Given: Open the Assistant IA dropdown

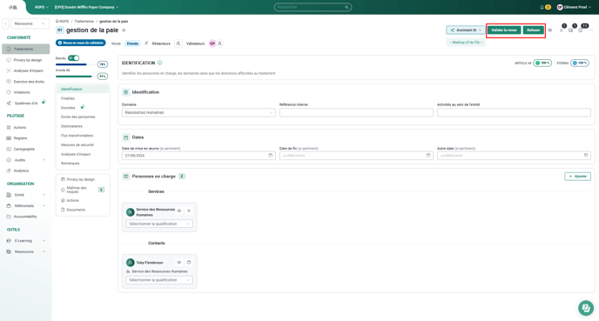Looking at the screenshot, I should coord(466,30).
